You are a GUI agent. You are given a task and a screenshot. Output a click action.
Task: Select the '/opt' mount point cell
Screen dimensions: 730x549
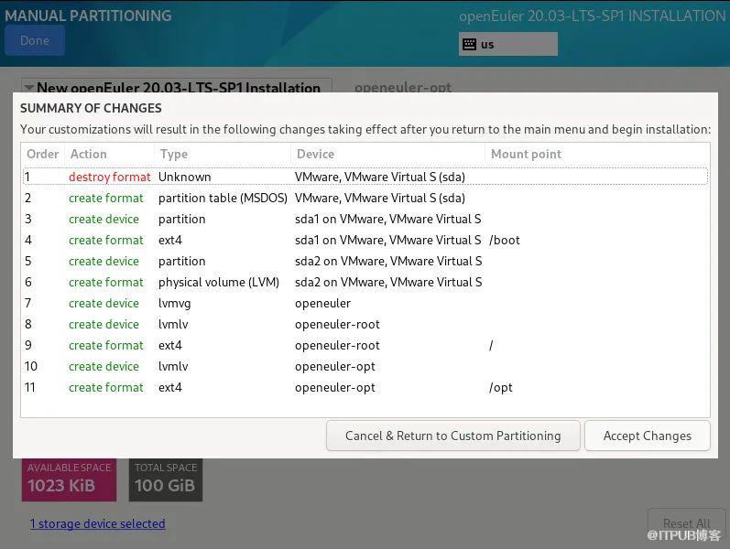click(500, 388)
